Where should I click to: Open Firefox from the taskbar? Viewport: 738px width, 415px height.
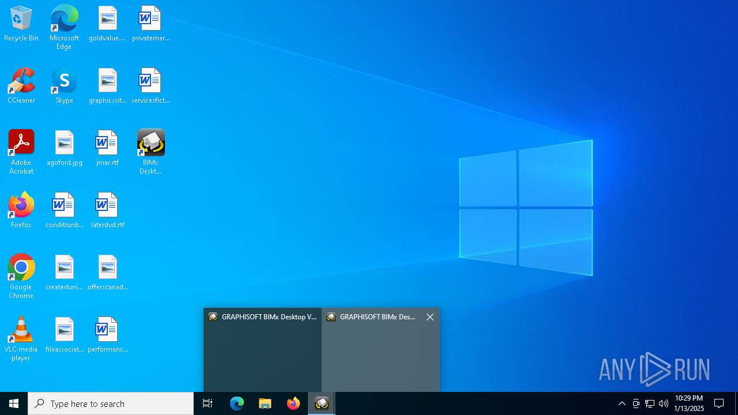[293, 403]
